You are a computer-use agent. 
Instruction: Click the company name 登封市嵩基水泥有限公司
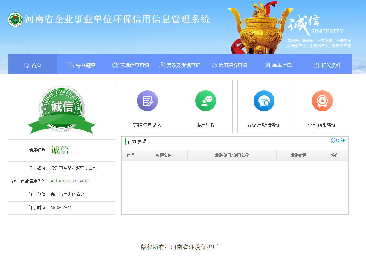click(x=74, y=168)
